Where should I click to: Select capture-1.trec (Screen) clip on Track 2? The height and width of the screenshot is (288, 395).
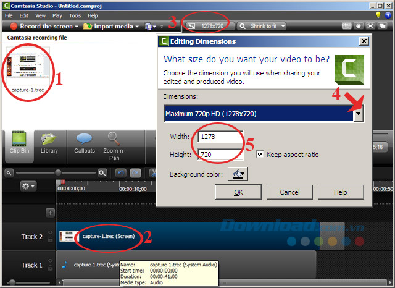[188, 236]
